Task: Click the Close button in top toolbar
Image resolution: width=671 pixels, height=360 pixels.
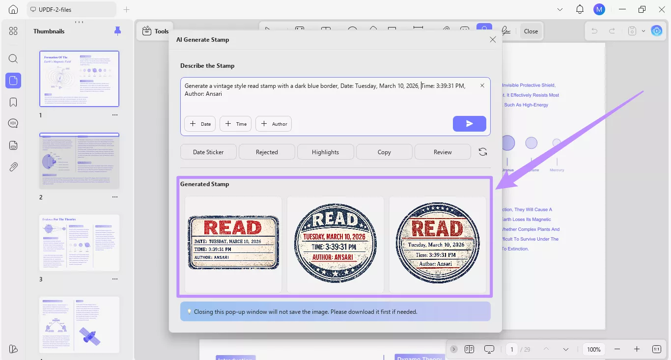Action: tap(531, 31)
